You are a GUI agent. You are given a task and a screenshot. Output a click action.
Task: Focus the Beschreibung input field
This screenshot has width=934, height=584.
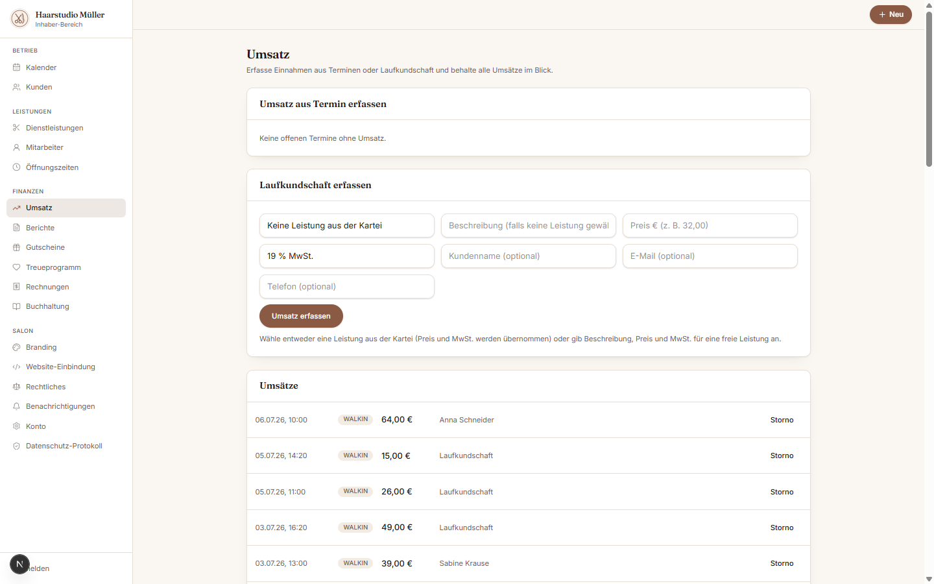click(529, 226)
